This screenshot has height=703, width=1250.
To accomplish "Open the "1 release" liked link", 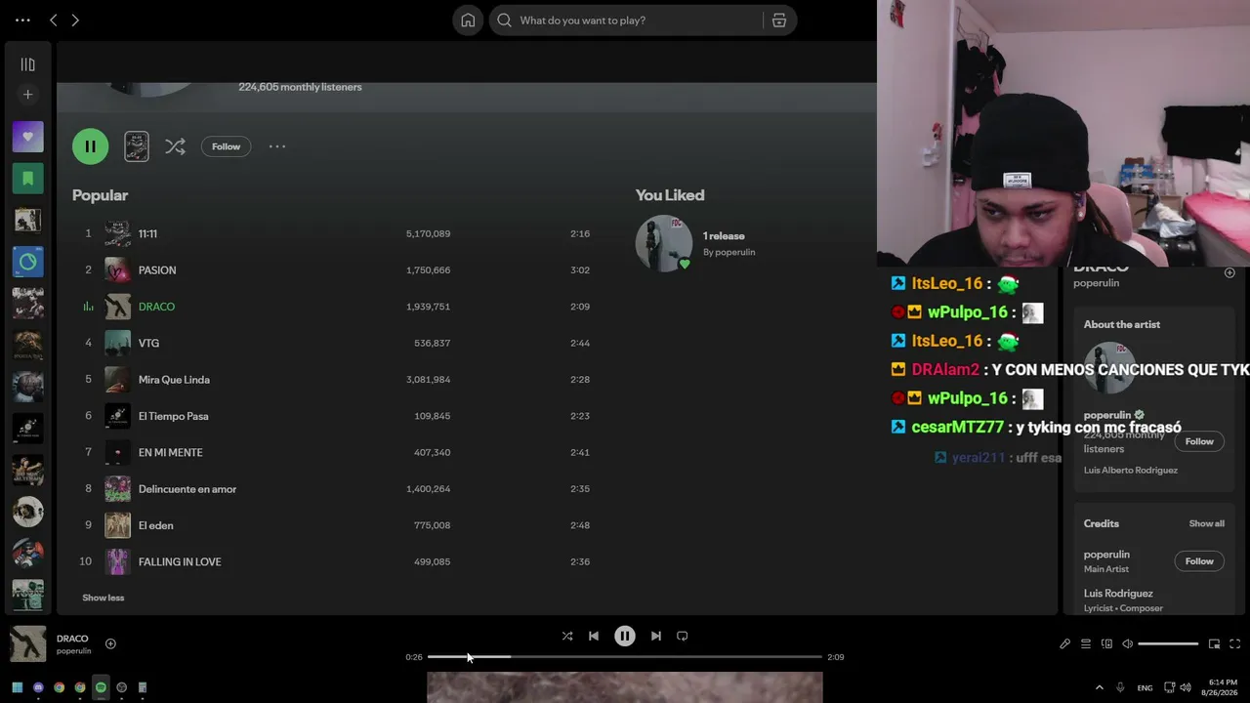I will (x=724, y=236).
